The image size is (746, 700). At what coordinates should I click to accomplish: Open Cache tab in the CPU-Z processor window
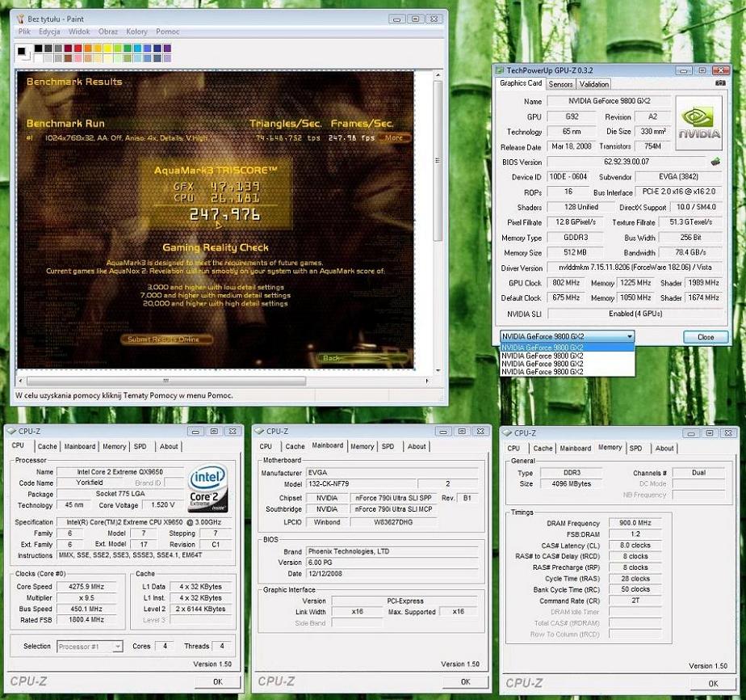(47, 446)
